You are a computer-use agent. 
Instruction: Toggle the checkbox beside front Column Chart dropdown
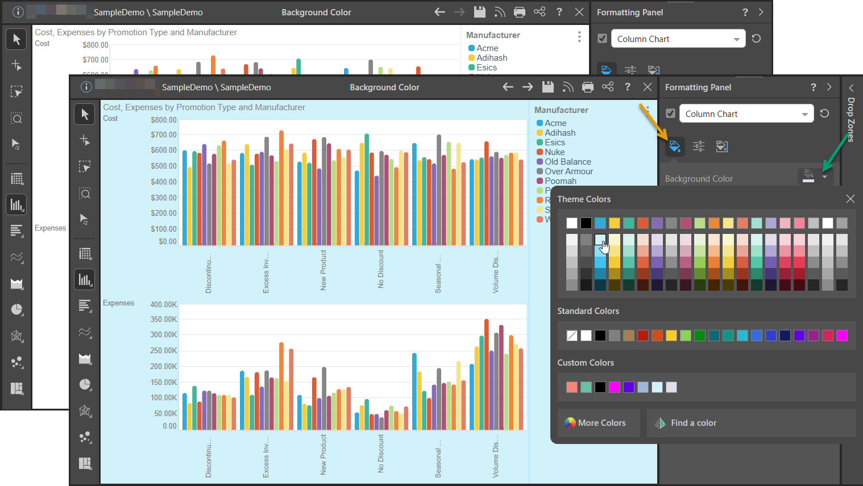[x=671, y=114]
